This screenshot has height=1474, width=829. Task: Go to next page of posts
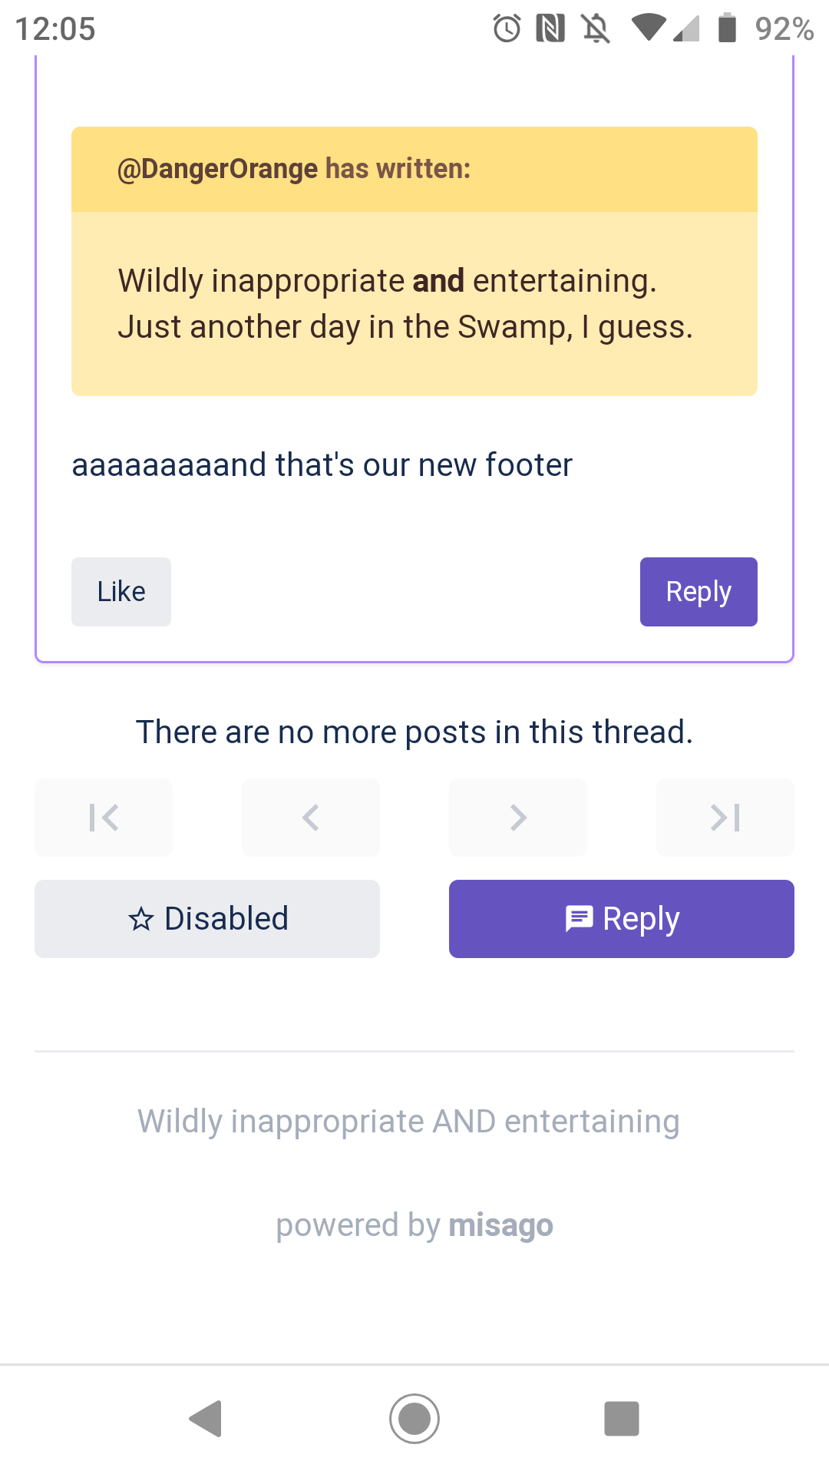[x=518, y=818]
